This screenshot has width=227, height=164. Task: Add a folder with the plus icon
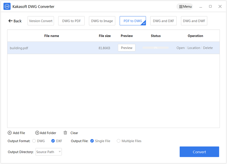[37, 133]
